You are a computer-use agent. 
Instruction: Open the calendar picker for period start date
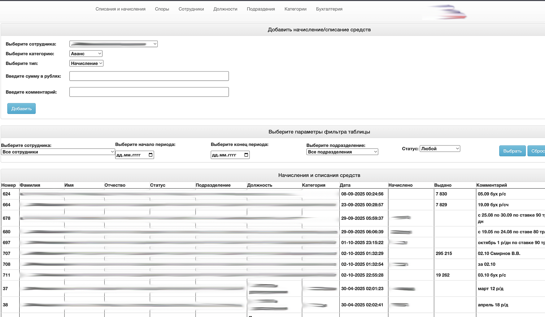point(150,155)
